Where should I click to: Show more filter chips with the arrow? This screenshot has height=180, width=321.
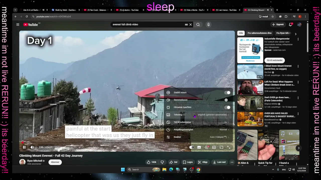[296, 34]
